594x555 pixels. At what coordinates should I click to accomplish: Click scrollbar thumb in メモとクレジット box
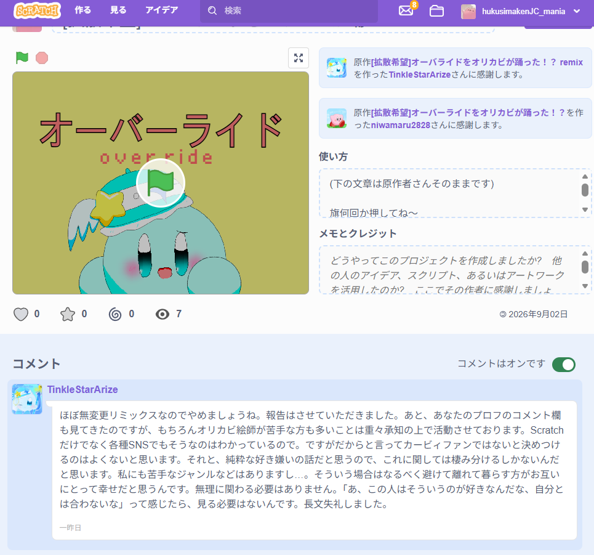pos(585,267)
